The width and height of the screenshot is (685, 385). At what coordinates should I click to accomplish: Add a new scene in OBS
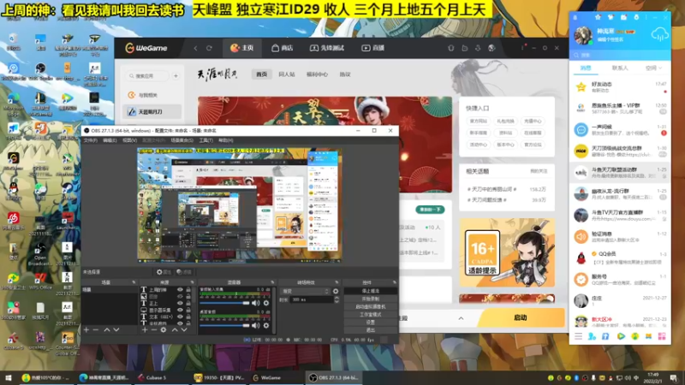(86, 330)
